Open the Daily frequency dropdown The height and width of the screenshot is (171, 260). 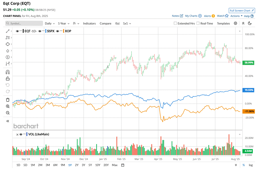point(50,23)
